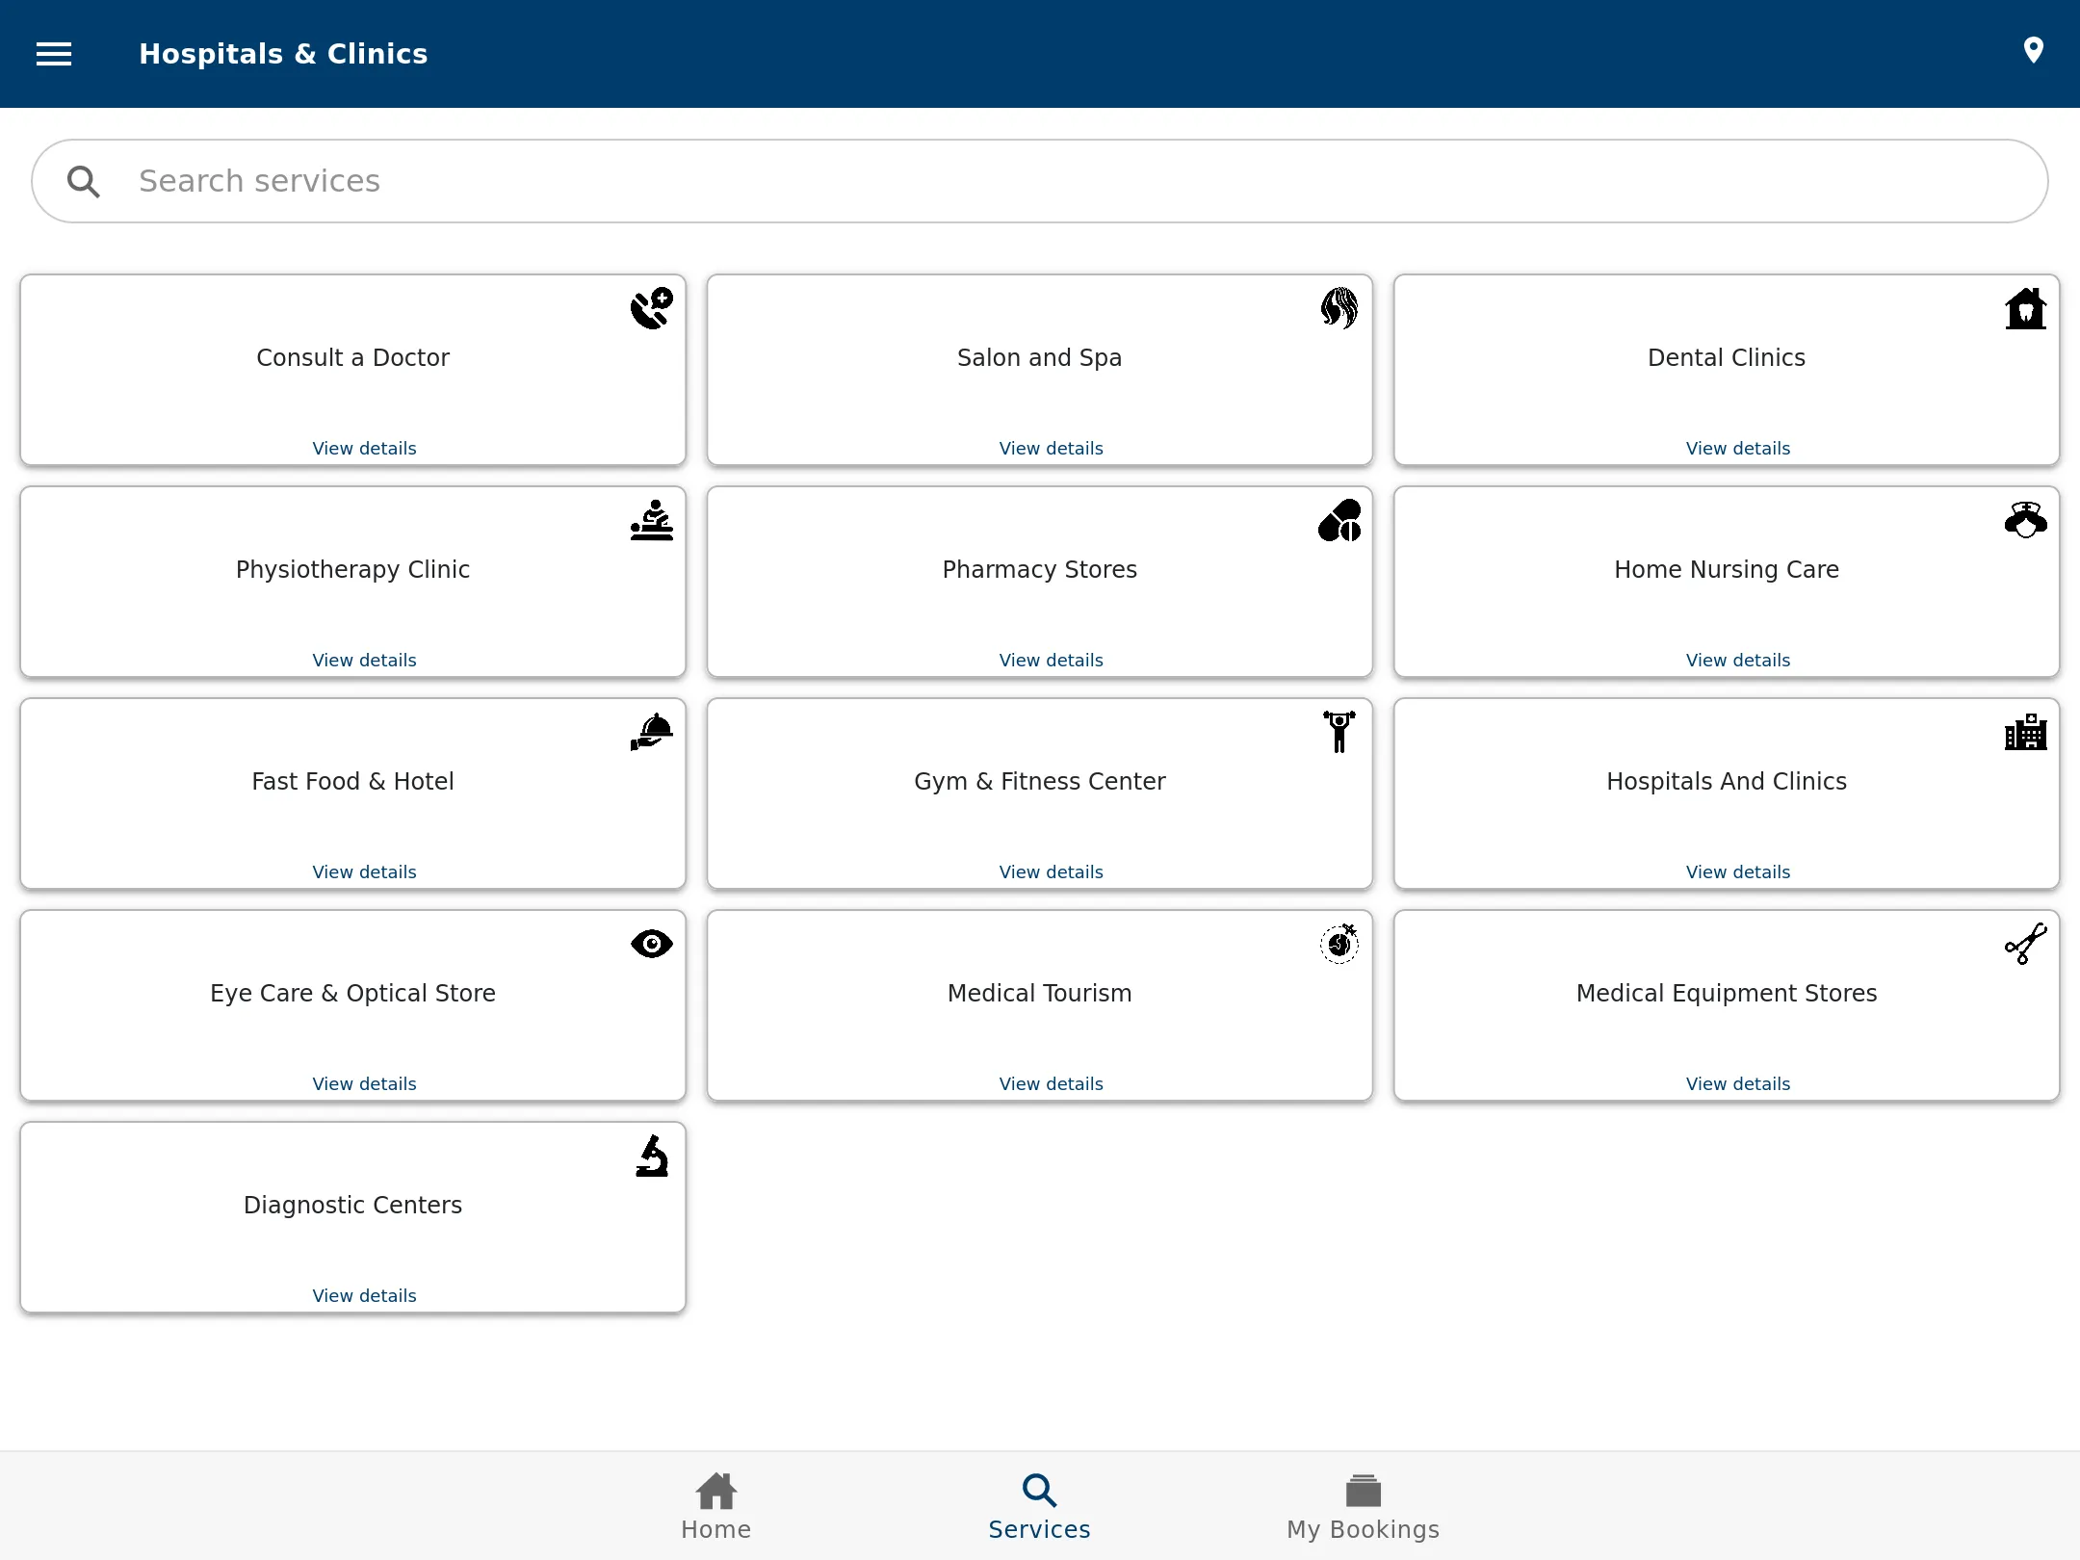Screen dimensions: 2080x1560
Task: Tap the location pin icon
Action: pyautogui.click(x=2033, y=50)
